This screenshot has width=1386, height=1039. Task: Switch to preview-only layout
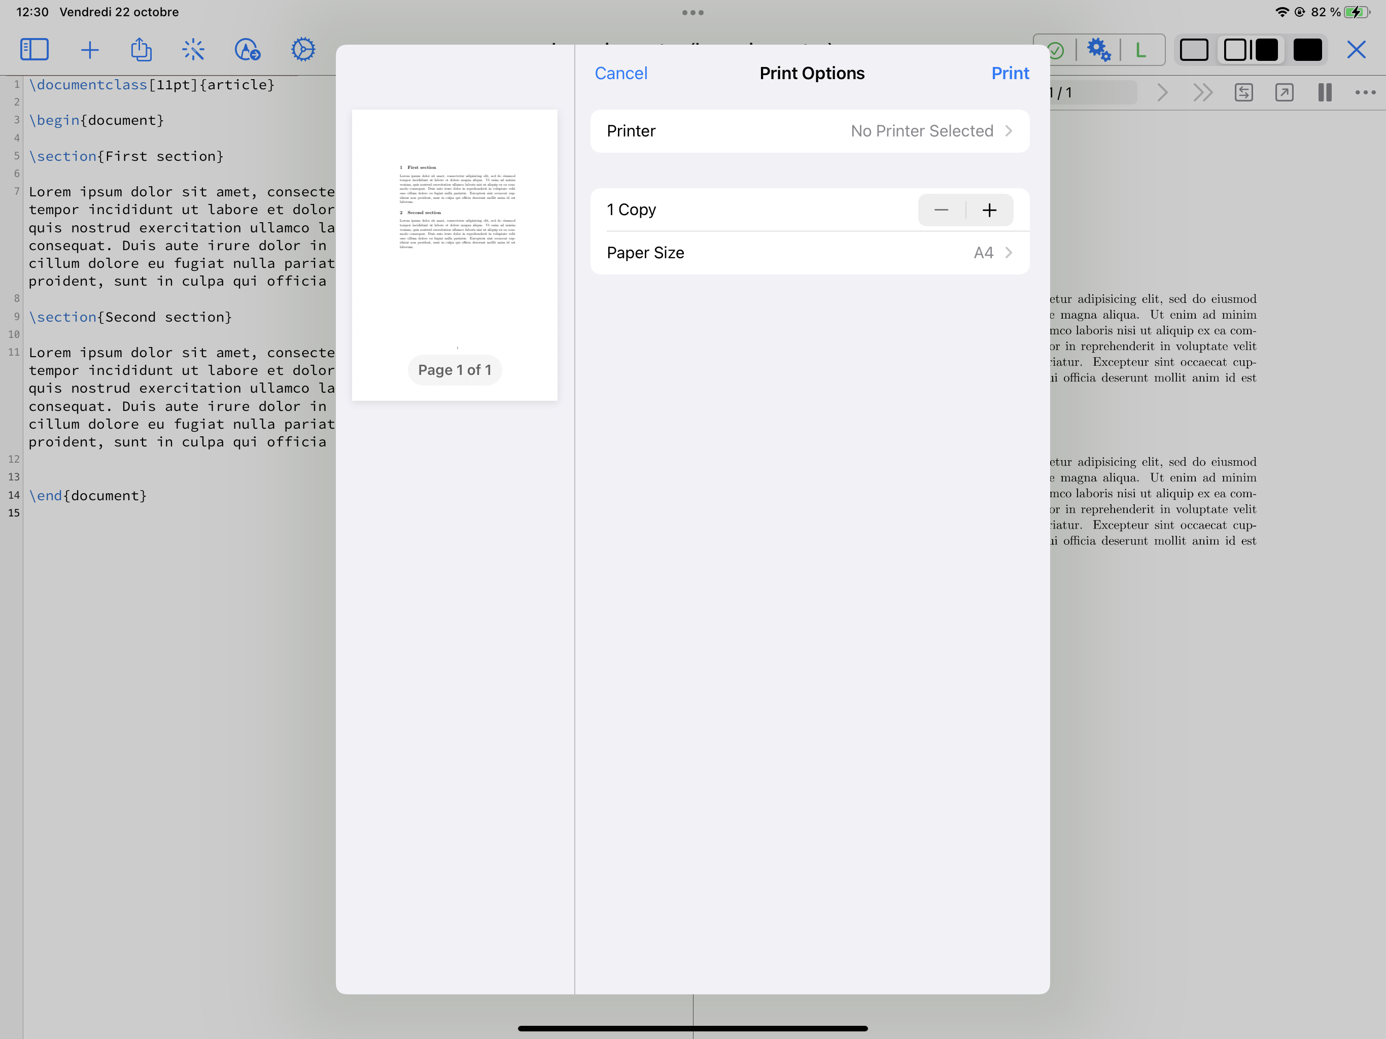pos(1308,50)
